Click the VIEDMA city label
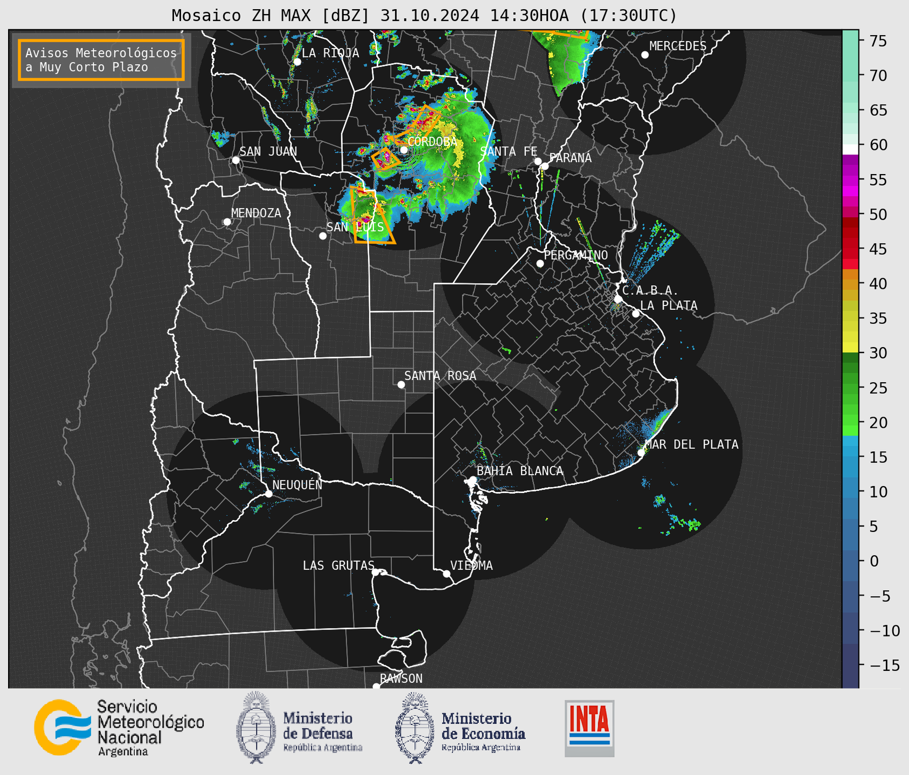The image size is (909, 775). point(471,565)
